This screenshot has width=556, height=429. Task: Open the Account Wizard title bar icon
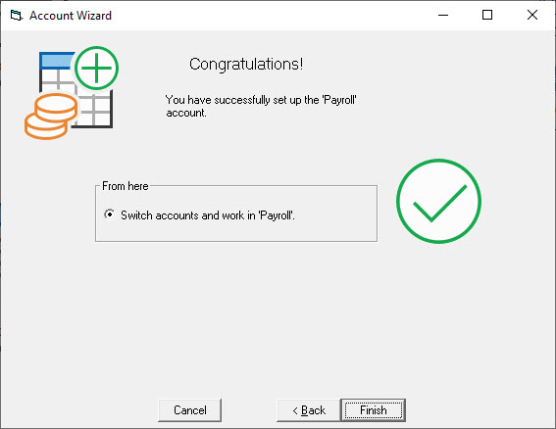pos(17,16)
